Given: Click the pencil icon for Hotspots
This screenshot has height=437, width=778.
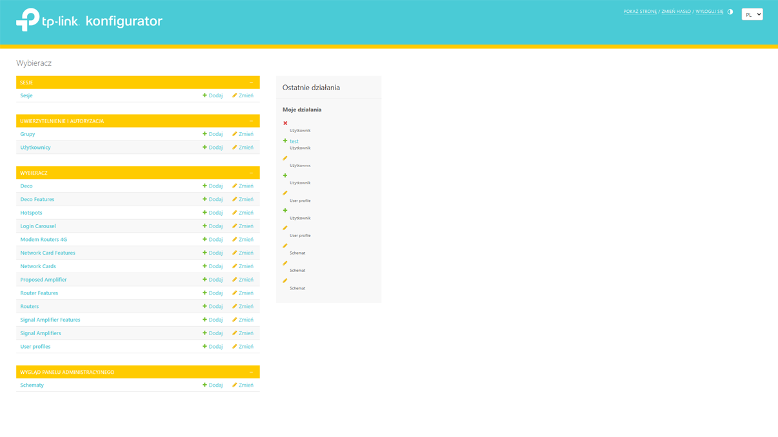Looking at the screenshot, I should [x=235, y=213].
